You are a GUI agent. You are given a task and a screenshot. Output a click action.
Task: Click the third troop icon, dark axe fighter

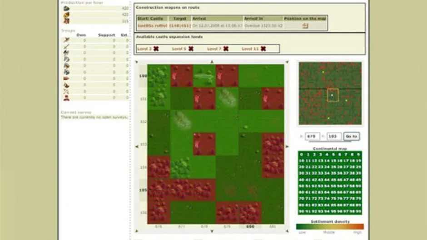66,53
